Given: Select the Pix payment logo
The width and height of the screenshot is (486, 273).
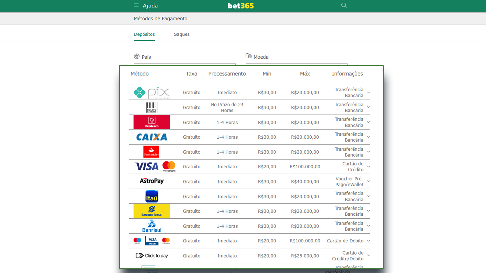Looking at the screenshot, I should (152, 93).
